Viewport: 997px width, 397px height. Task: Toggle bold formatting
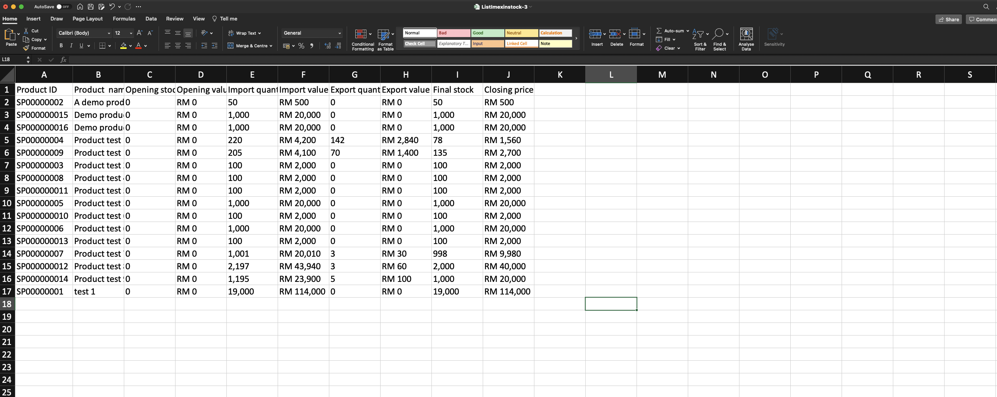coord(61,46)
